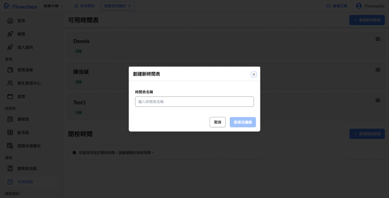This screenshot has width=389, height=198.
Task: Open 學生管理中心 in the sidebar
Action: [29, 84]
